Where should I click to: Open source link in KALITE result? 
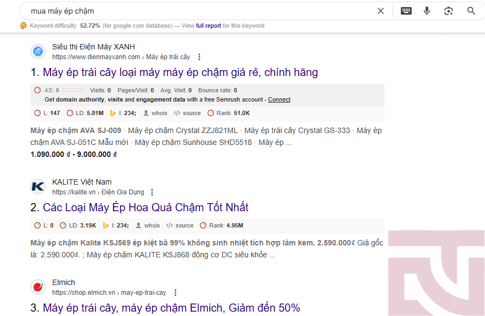(184, 225)
